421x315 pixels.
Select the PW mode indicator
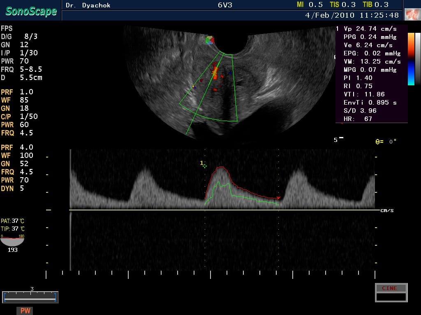pos(25,310)
